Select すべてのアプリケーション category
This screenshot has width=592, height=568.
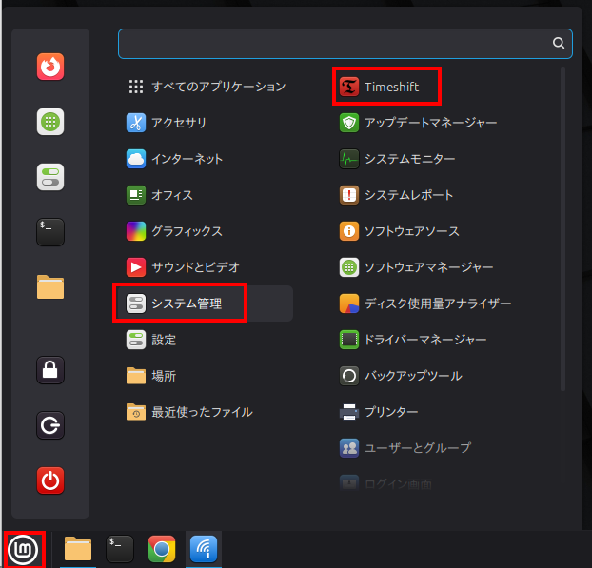pos(218,87)
